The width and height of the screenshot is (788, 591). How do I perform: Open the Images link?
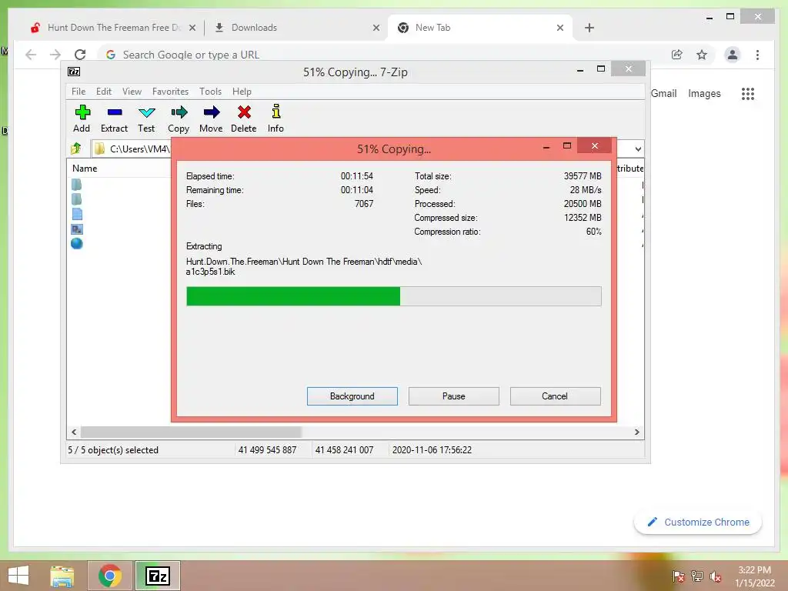tap(704, 93)
